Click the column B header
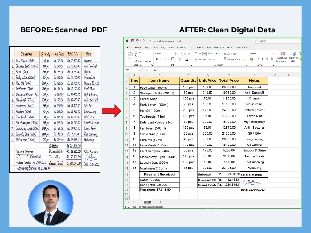Image resolution: width=311 pixels, height=233 pixels. point(159,75)
